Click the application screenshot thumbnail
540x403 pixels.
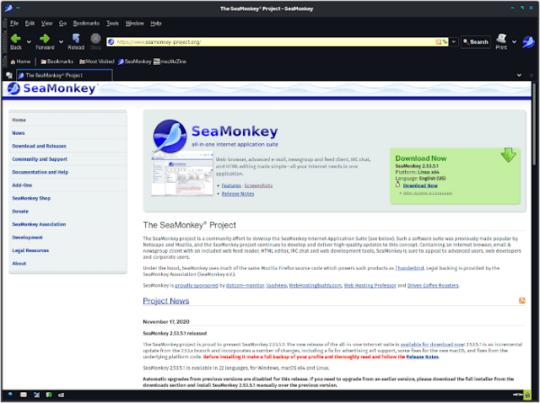[x=182, y=174]
